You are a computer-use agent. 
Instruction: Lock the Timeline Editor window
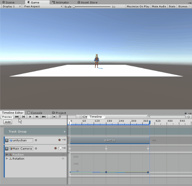(x=186, y=113)
